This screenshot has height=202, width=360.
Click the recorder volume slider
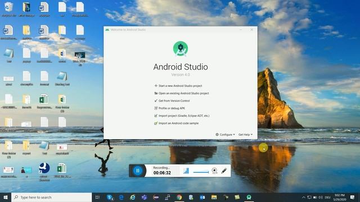pos(201,172)
